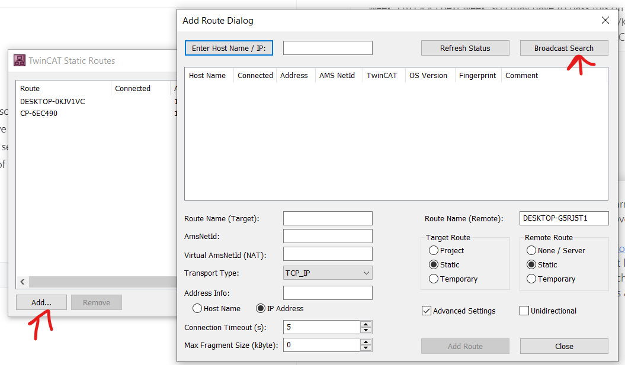Screen dimensions: 625x365
Task: Click the OS Version column header
Action: coord(429,75)
